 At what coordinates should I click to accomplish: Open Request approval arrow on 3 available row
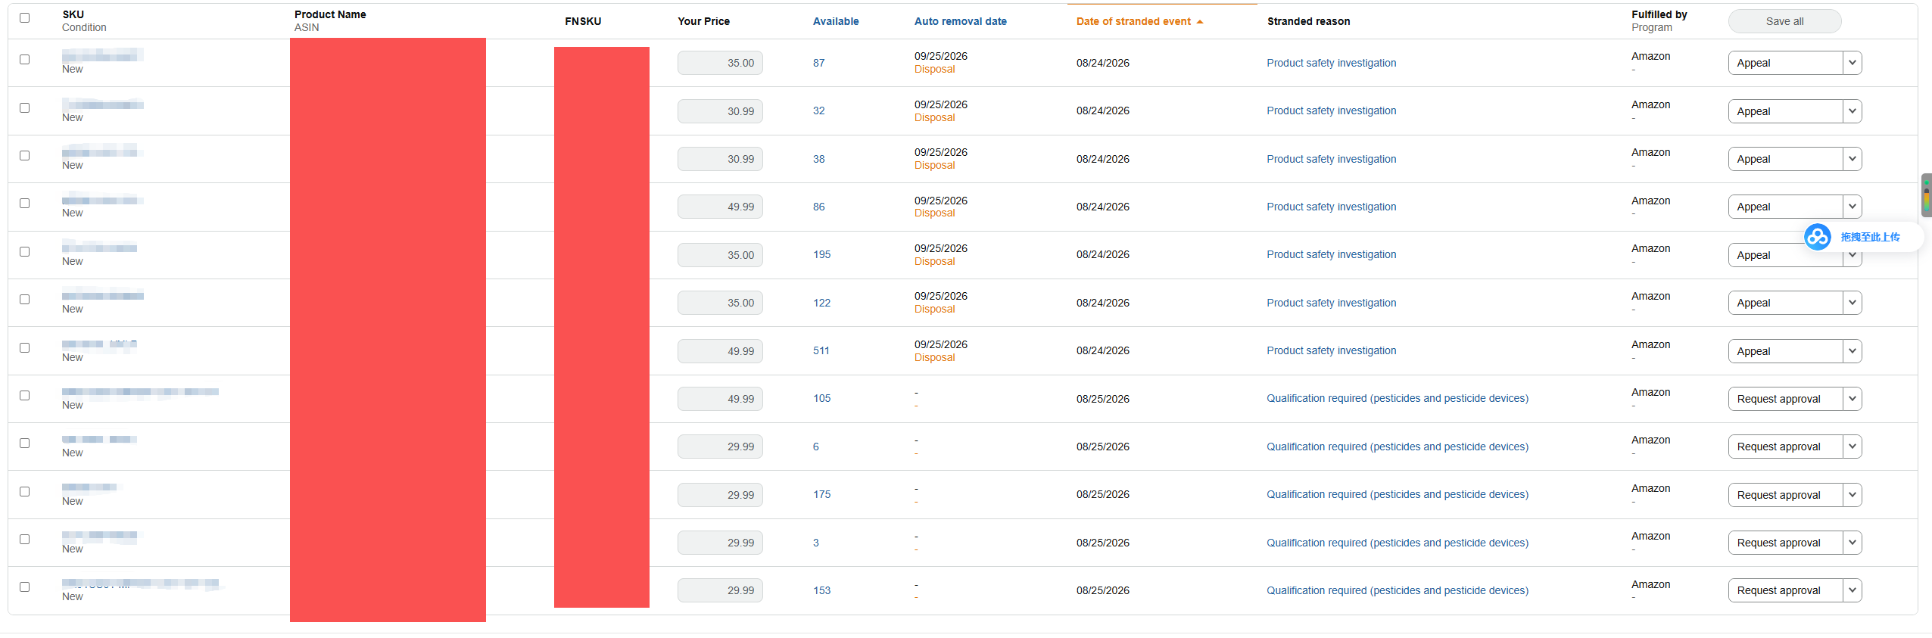point(1852,543)
